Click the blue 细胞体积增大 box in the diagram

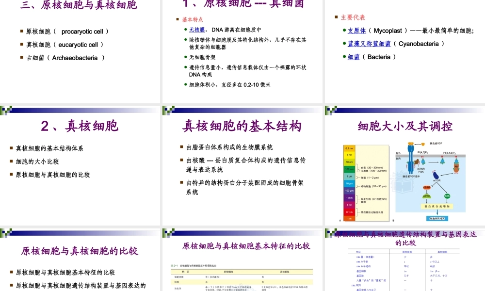pos(437,218)
